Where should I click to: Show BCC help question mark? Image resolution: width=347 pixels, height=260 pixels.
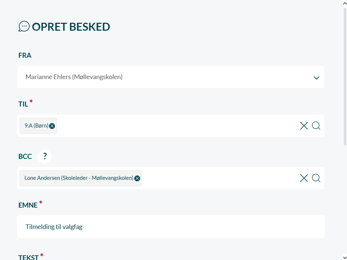click(x=45, y=156)
